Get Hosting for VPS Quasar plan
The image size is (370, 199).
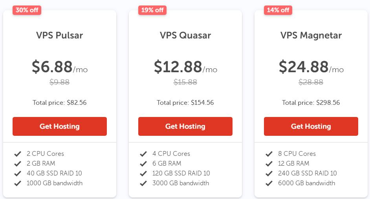point(185,126)
